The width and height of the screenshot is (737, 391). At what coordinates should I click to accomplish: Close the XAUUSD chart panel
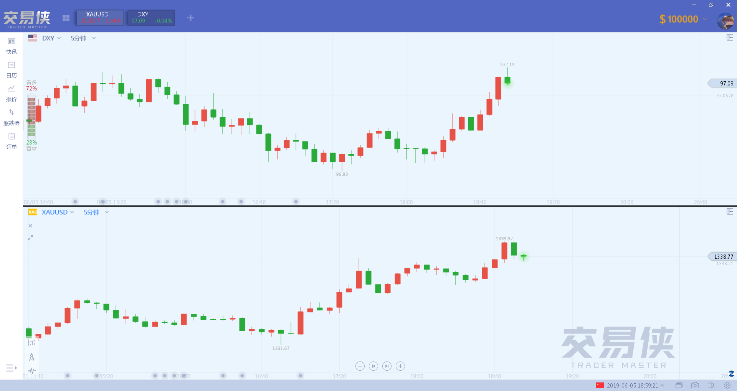[30, 226]
